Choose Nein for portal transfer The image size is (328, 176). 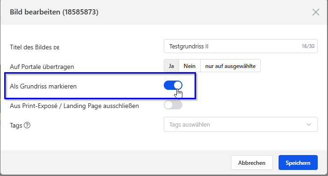pos(189,66)
